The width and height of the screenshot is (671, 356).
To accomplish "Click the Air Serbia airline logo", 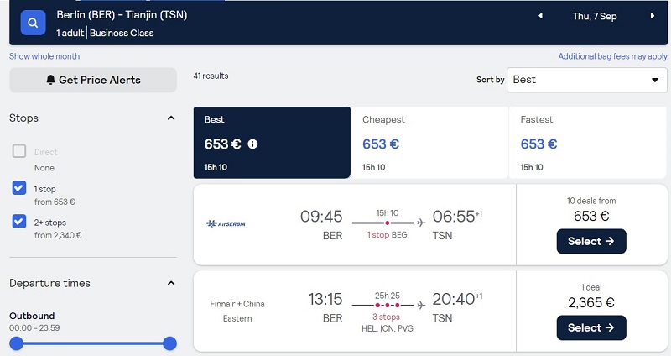I will click(226, 223).
